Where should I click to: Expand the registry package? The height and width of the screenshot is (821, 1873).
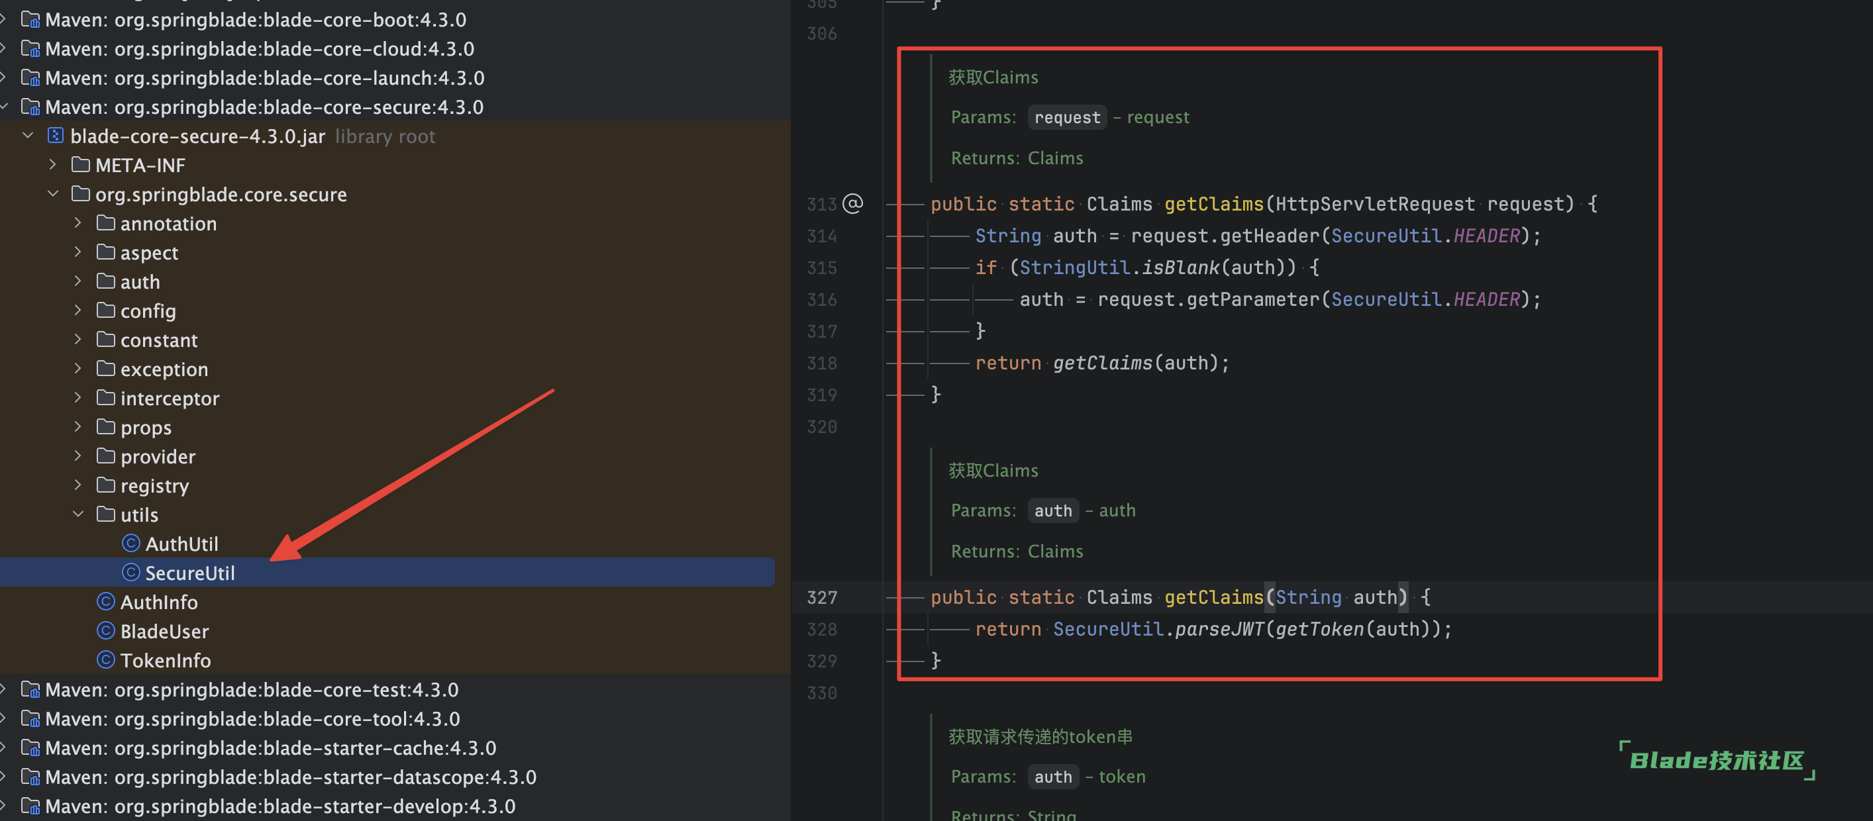tap(77, 485)
